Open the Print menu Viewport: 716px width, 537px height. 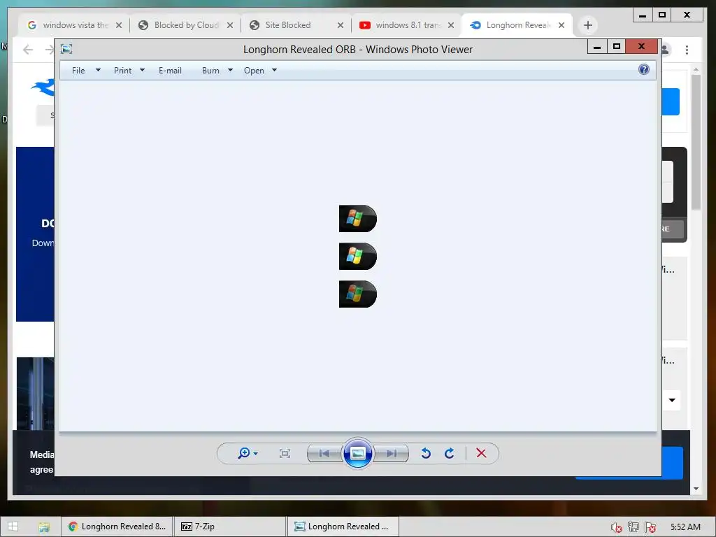tap(123, 71)
